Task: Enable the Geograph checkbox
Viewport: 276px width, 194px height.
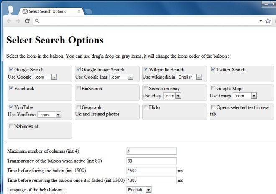Action: pyautogui.click(x=79, y=107)
